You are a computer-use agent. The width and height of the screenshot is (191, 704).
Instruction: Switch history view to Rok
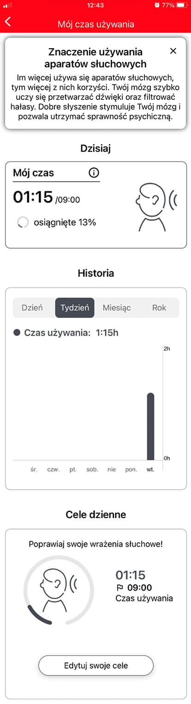(159, 307)
